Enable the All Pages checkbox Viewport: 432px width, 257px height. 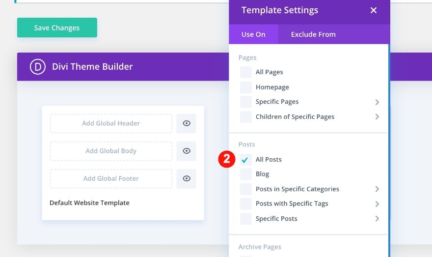[246, 72]
